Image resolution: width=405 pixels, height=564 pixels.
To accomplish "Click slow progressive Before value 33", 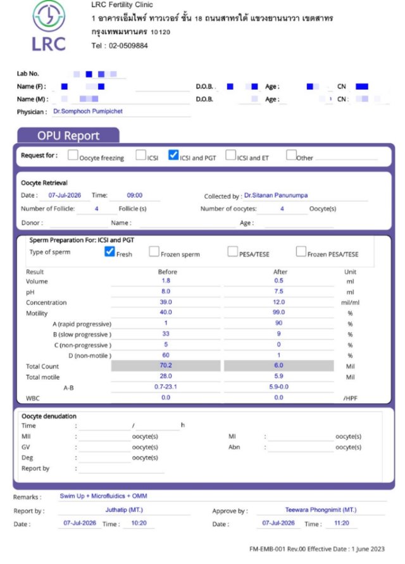I will (x=166, y=334).
